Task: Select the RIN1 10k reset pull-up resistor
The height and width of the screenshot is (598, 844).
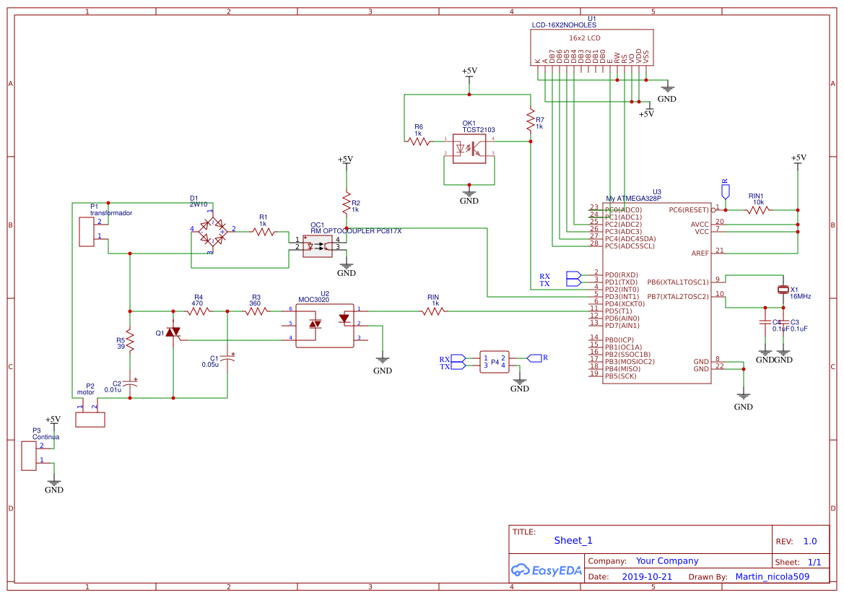Action: tap(757, 210)
